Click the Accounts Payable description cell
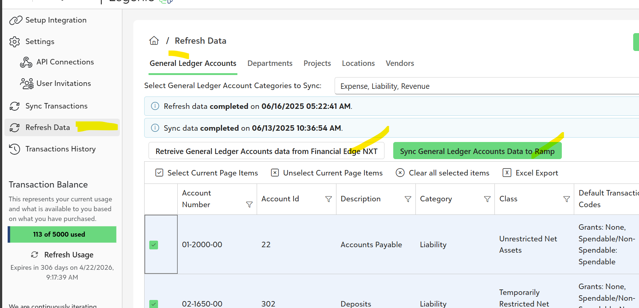 pos(371,245)
